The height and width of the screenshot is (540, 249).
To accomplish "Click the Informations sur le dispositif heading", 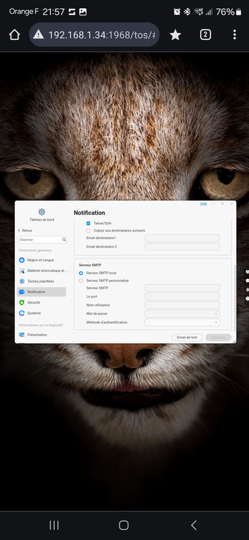I will tap(40, 325).
